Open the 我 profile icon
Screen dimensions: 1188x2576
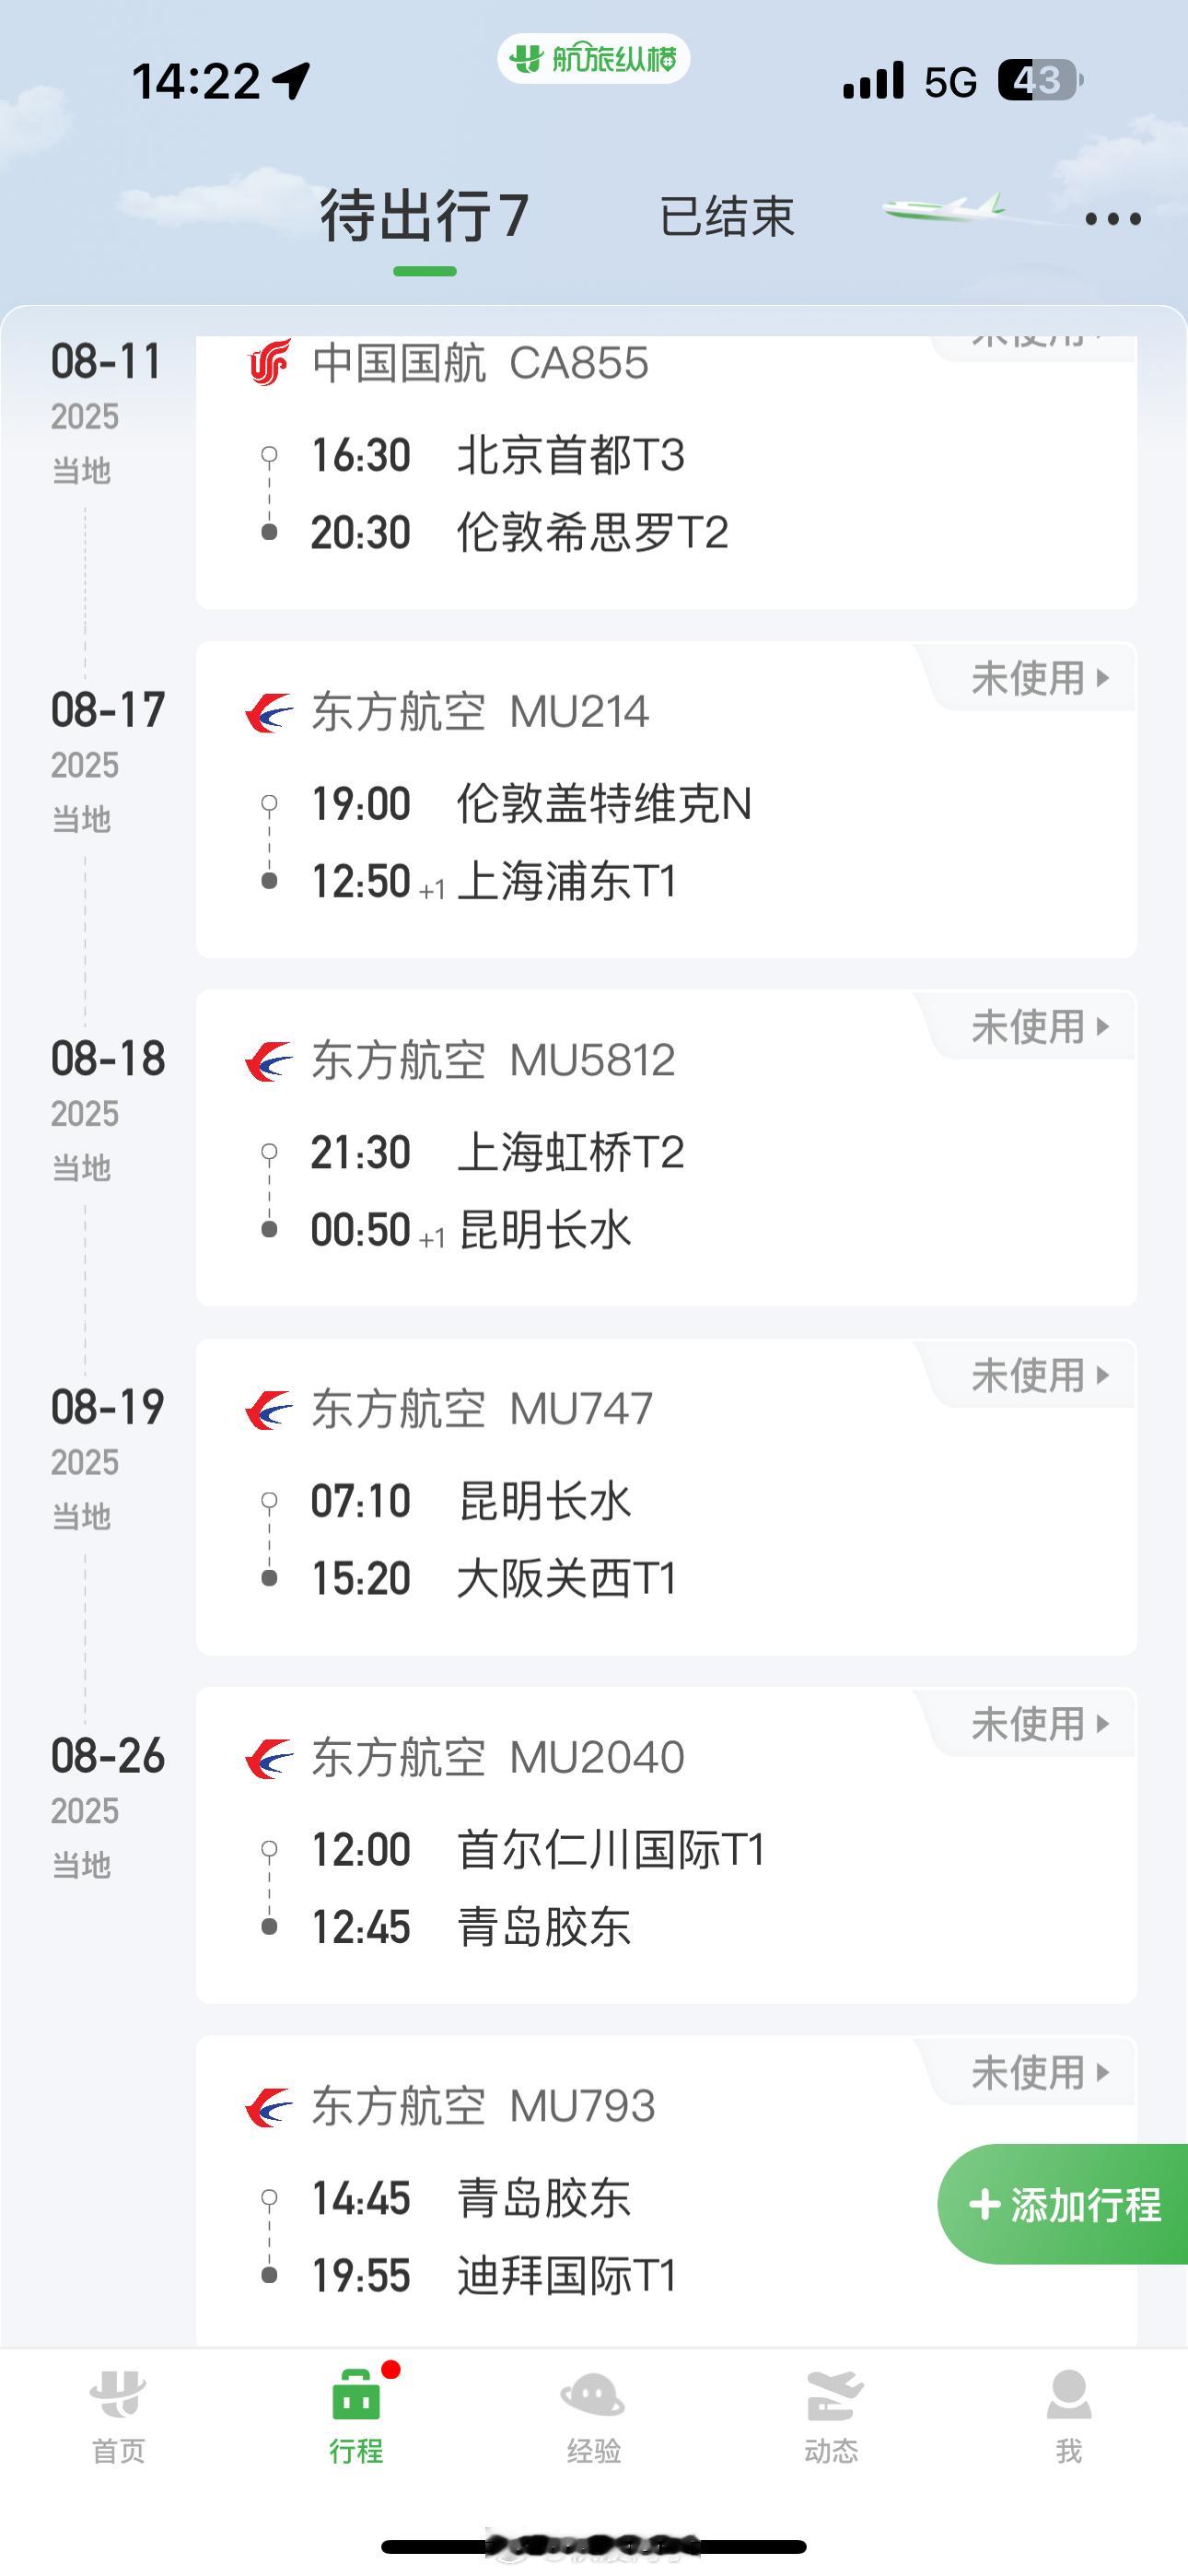(x=1069, y=2396)
